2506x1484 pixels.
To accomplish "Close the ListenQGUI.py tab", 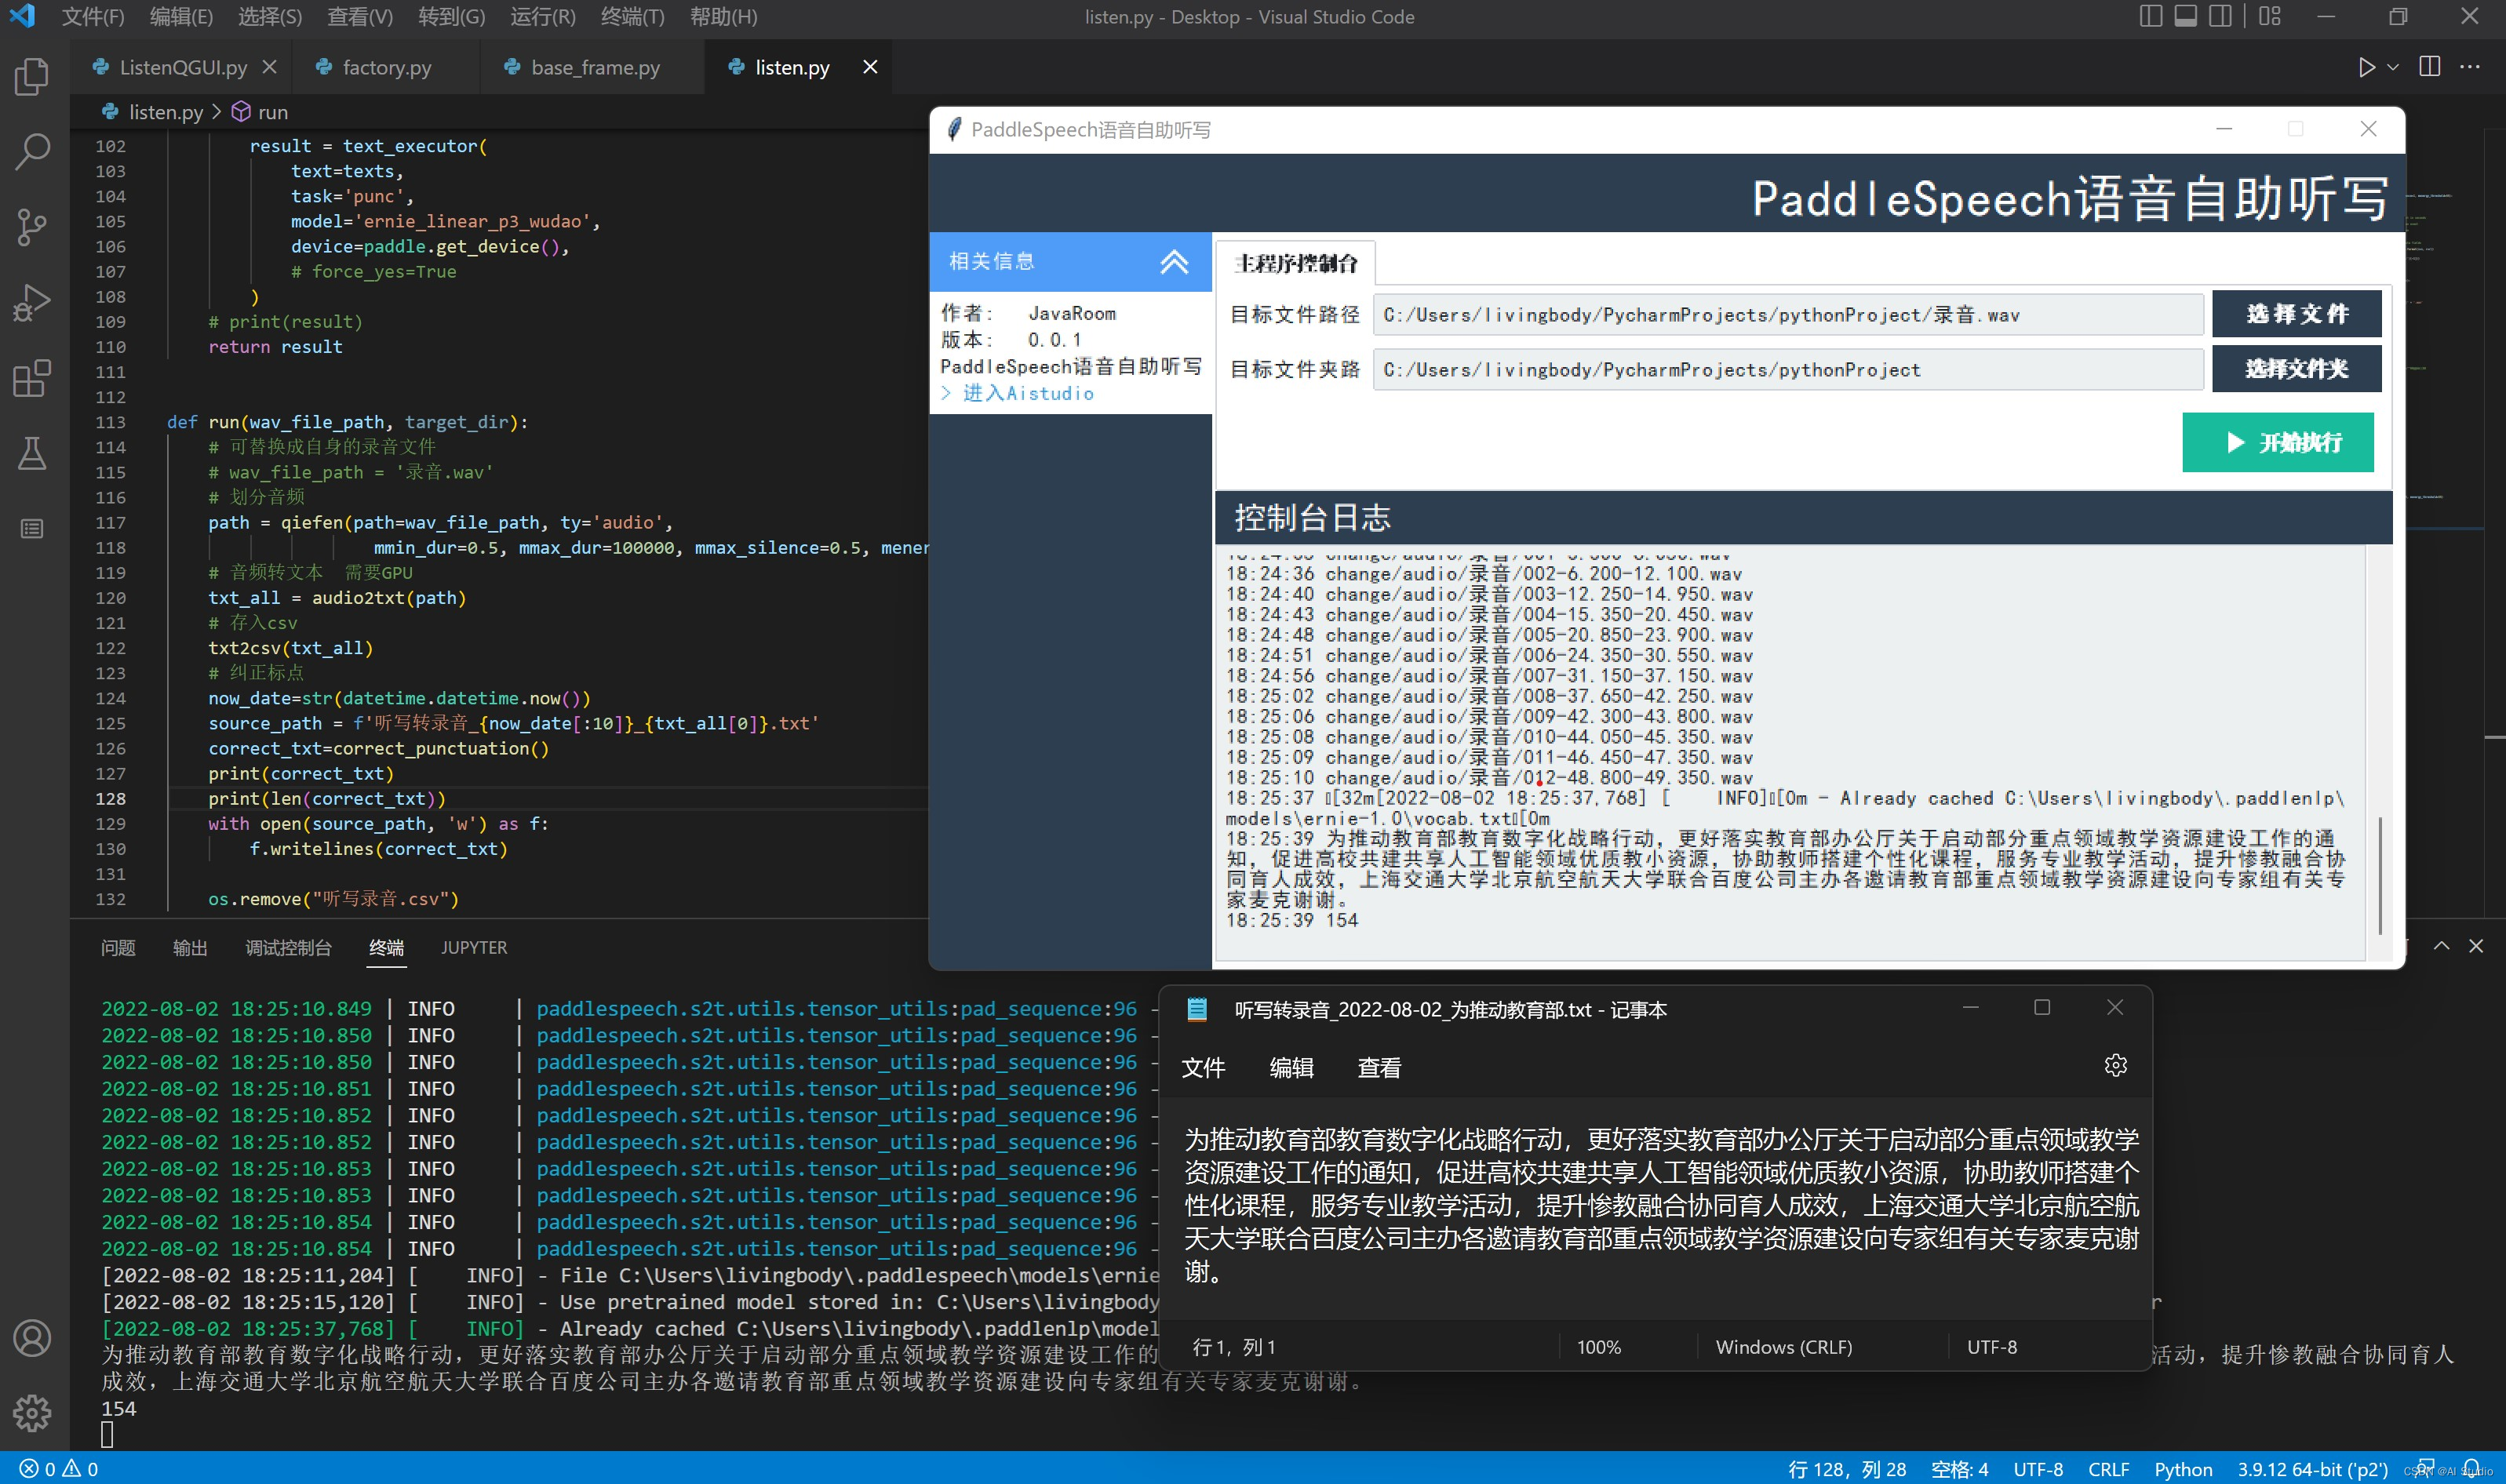I will pyautogui.click(x=269, y=67).
